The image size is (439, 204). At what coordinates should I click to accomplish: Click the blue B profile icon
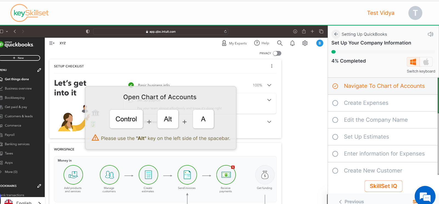320,43
